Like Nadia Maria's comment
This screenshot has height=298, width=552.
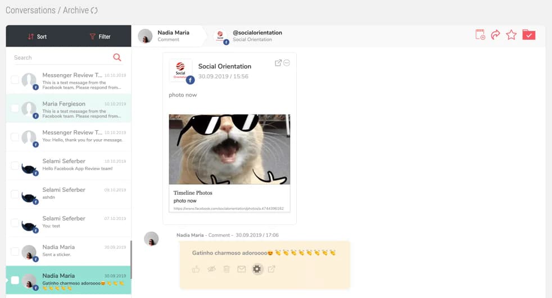coord(196,269)
